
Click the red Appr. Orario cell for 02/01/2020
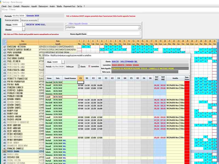[187, 85]
